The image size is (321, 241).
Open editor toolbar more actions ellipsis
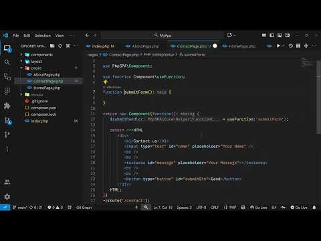point(314,46)
